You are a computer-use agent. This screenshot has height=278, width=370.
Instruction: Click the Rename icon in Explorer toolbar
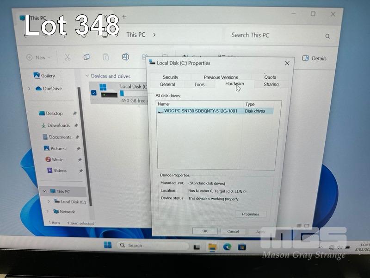tap(125, 57)
